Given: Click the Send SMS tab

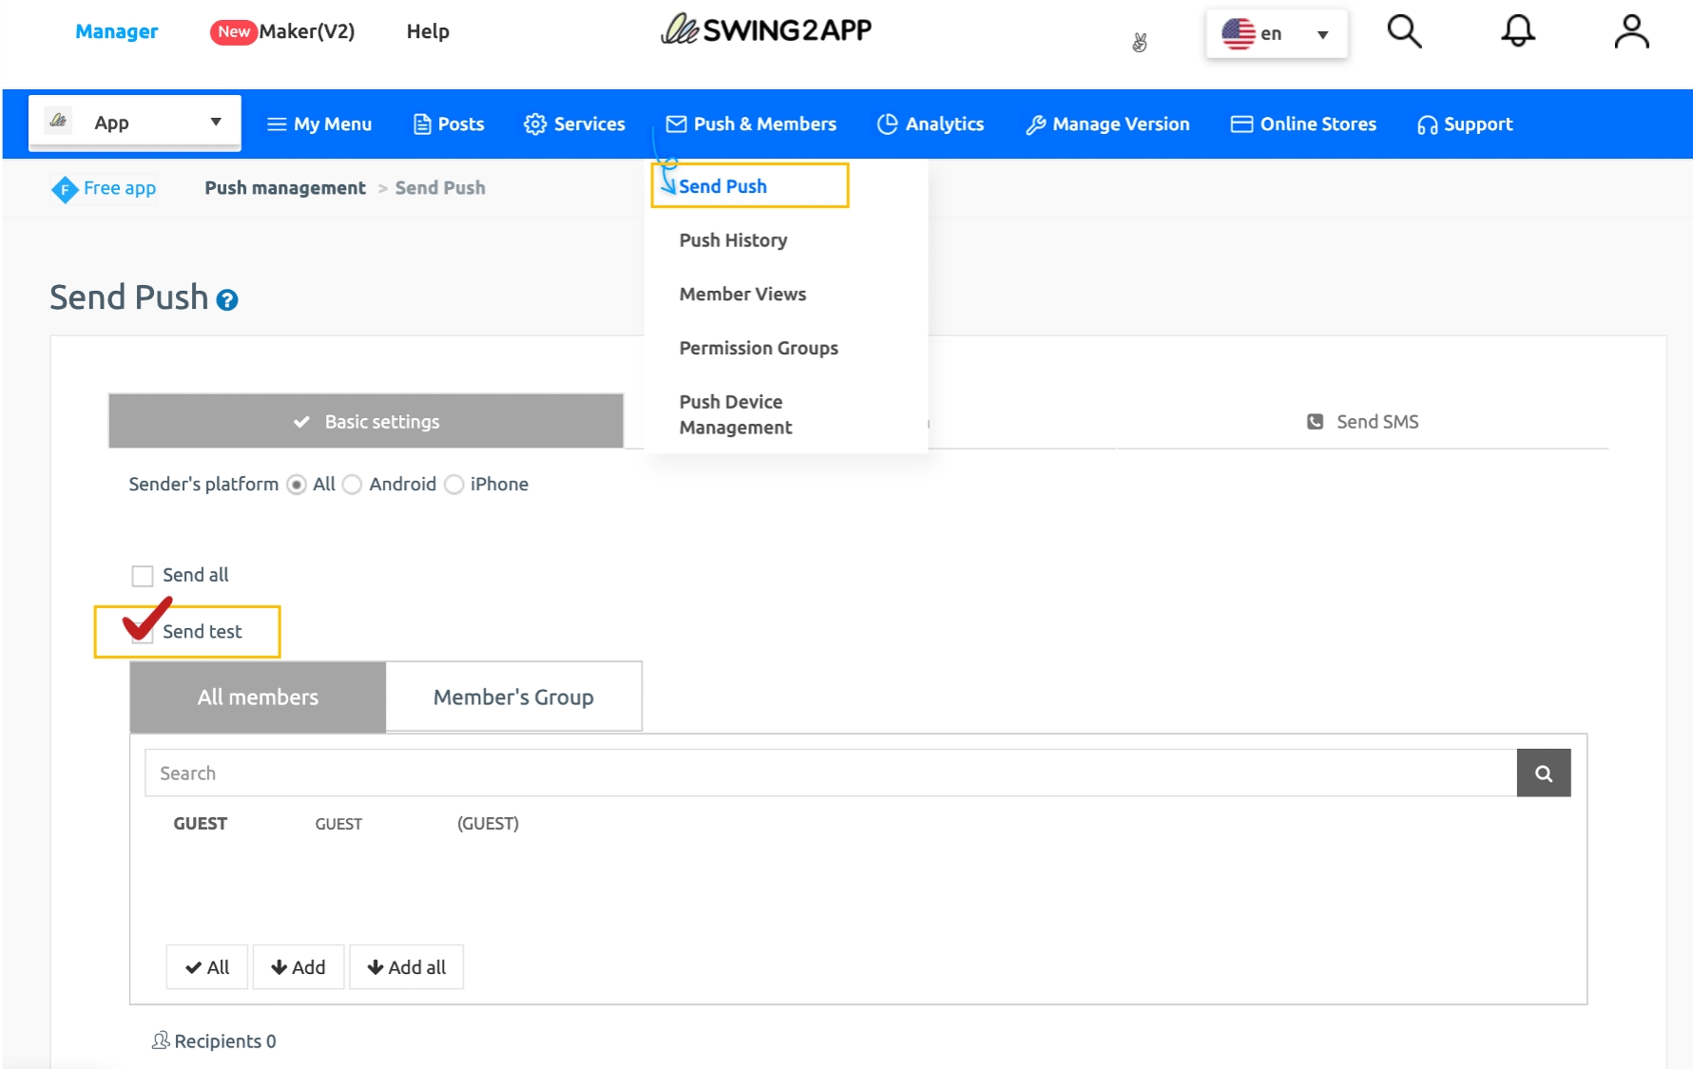Looking at the screenshot, I should coord(1362,422).
